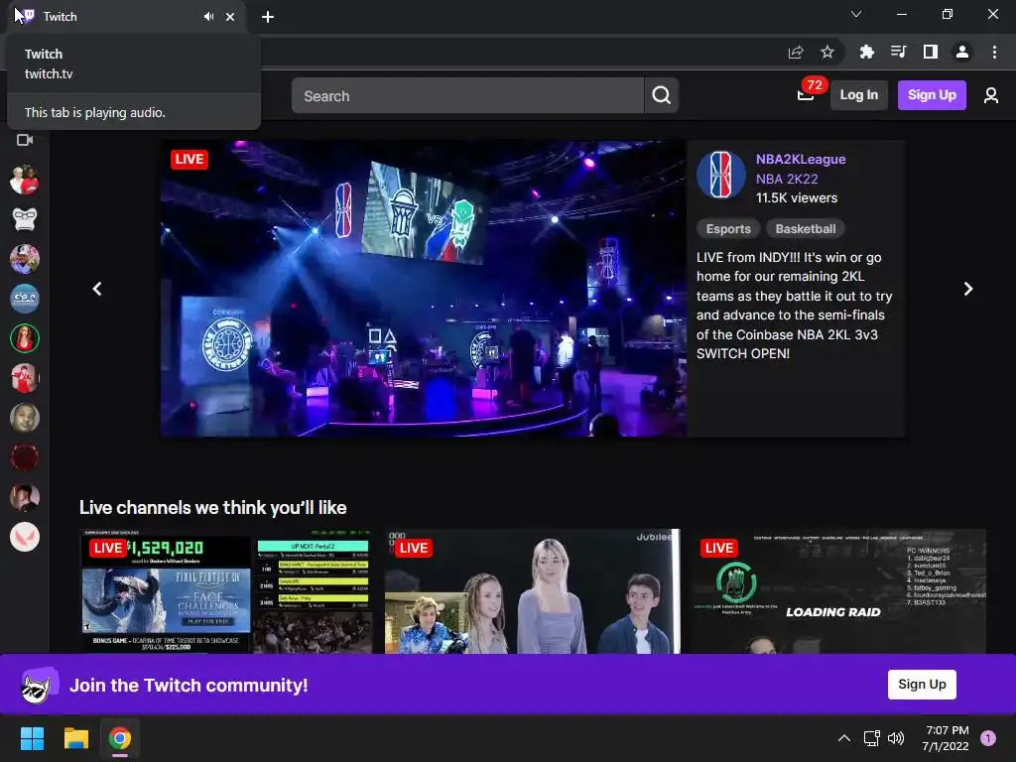Open Windows notification center badge
The width and height of the screenshot is (1016, 762).
(988, 738)
